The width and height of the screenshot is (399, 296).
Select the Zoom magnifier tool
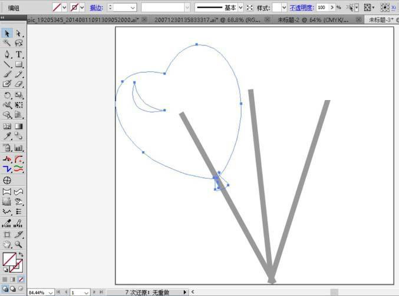pyautogui.click(x=19, y=244)
